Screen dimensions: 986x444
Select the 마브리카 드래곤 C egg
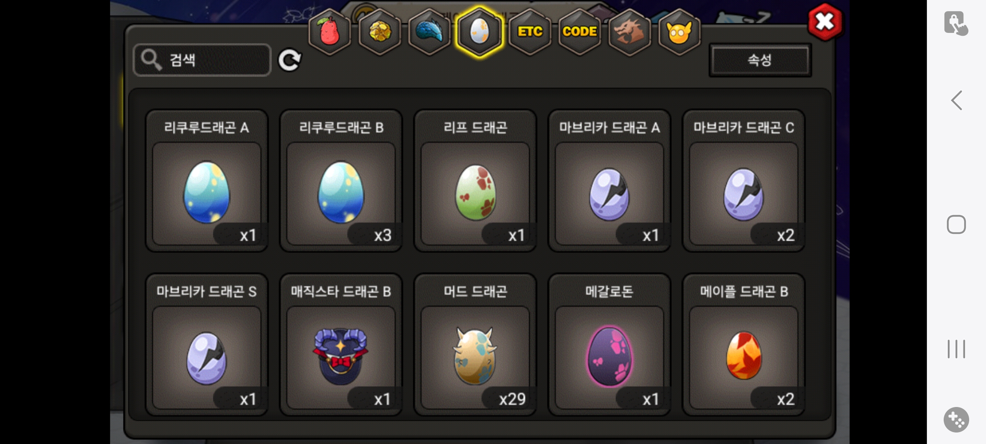click(744, 180)
